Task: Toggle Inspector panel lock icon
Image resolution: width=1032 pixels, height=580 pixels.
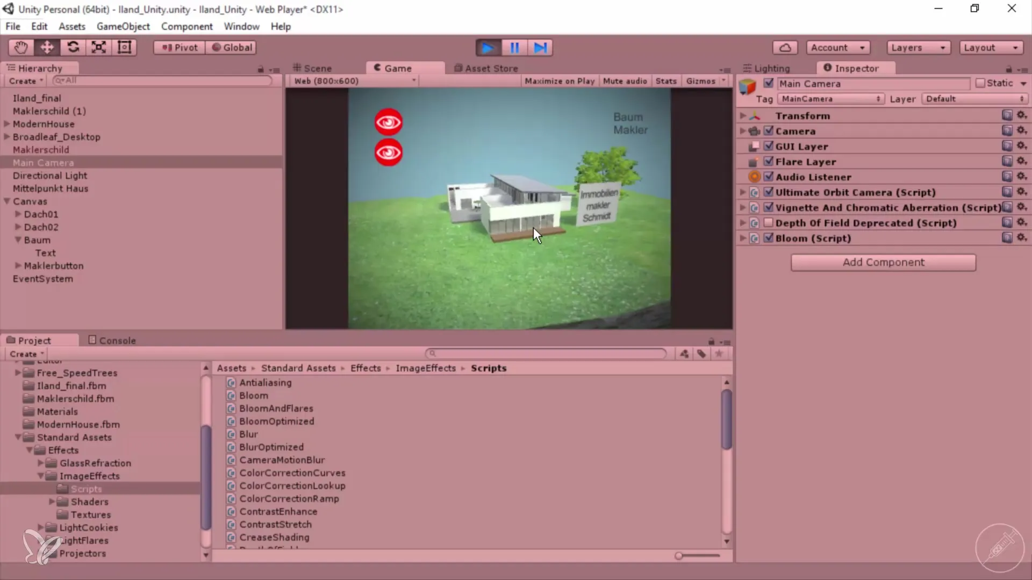Action: click(x=1009, y=69)
